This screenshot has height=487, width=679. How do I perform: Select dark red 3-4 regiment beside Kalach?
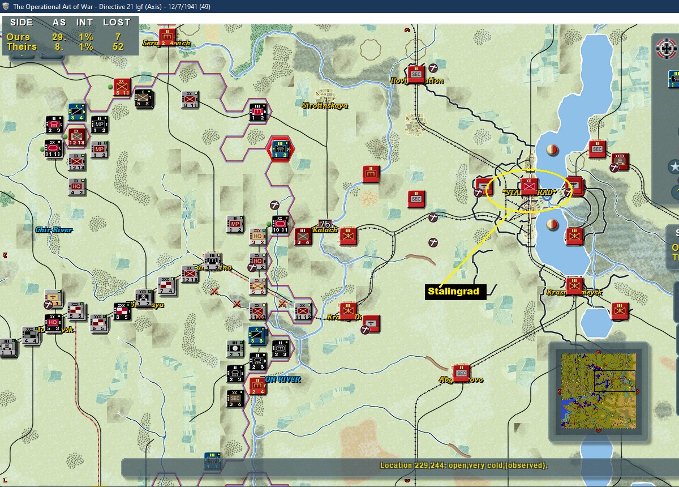[x=303, y=237]
